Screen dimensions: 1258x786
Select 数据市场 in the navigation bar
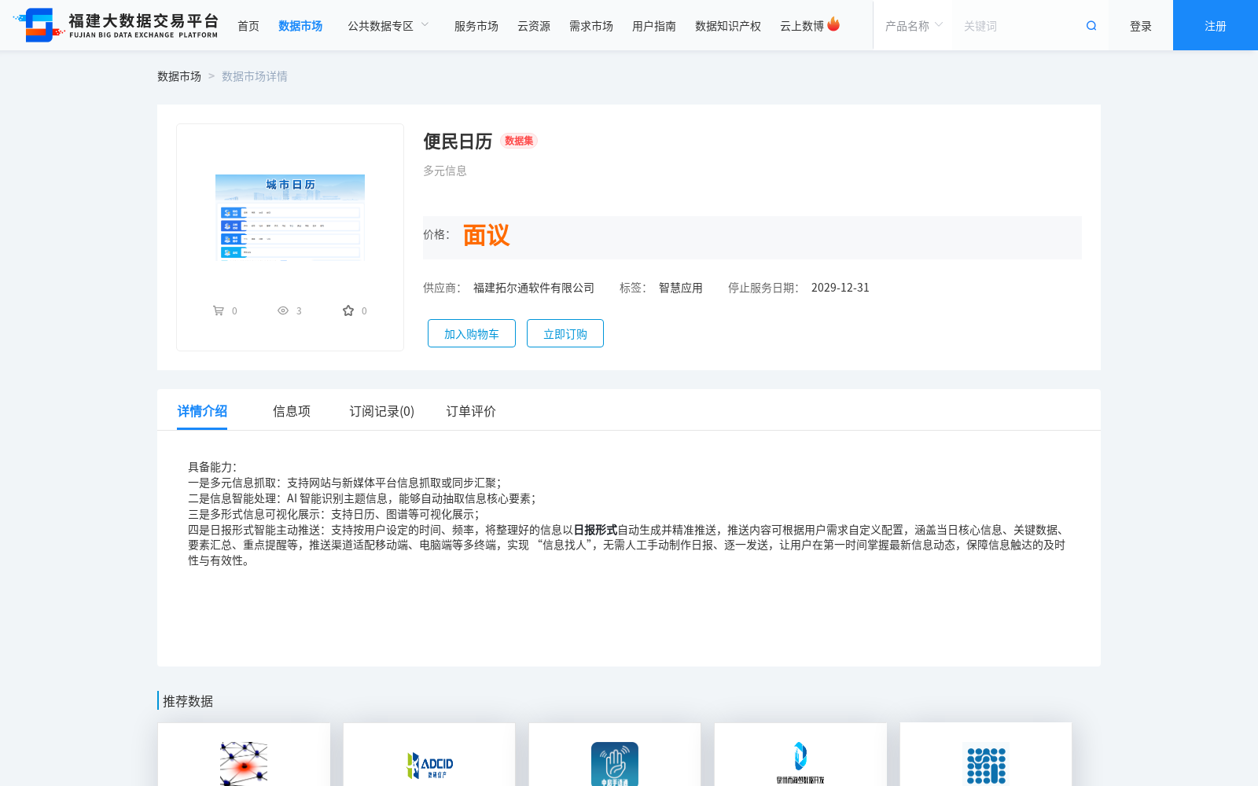(x=300, y=26)
